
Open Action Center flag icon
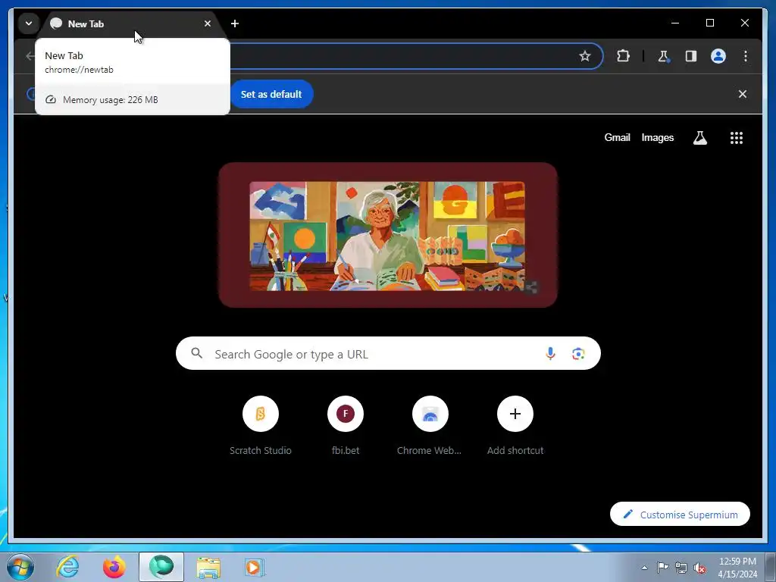coord(662,568)
